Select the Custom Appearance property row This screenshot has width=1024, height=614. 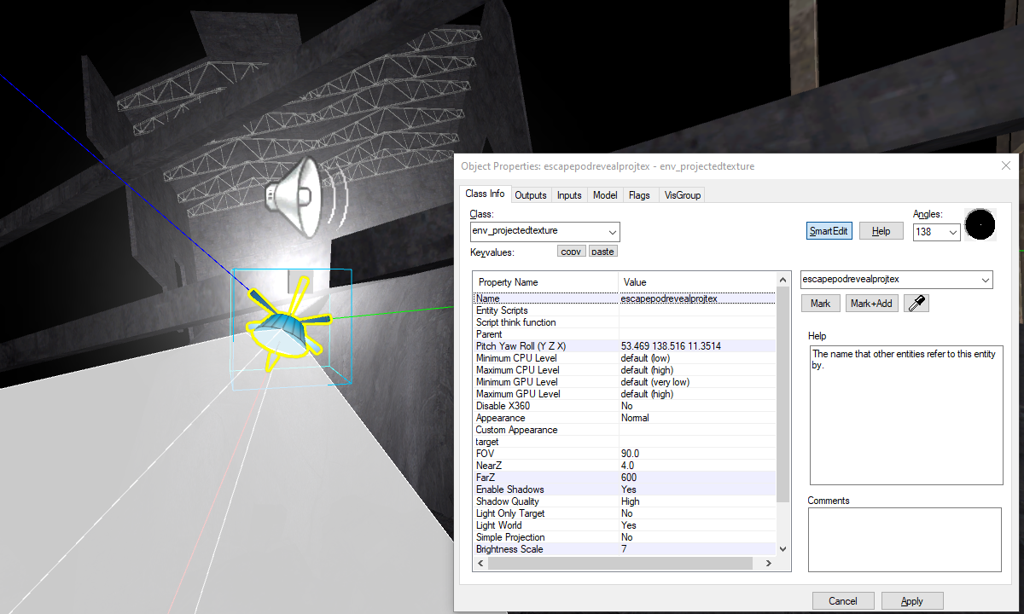pos(625,430)
